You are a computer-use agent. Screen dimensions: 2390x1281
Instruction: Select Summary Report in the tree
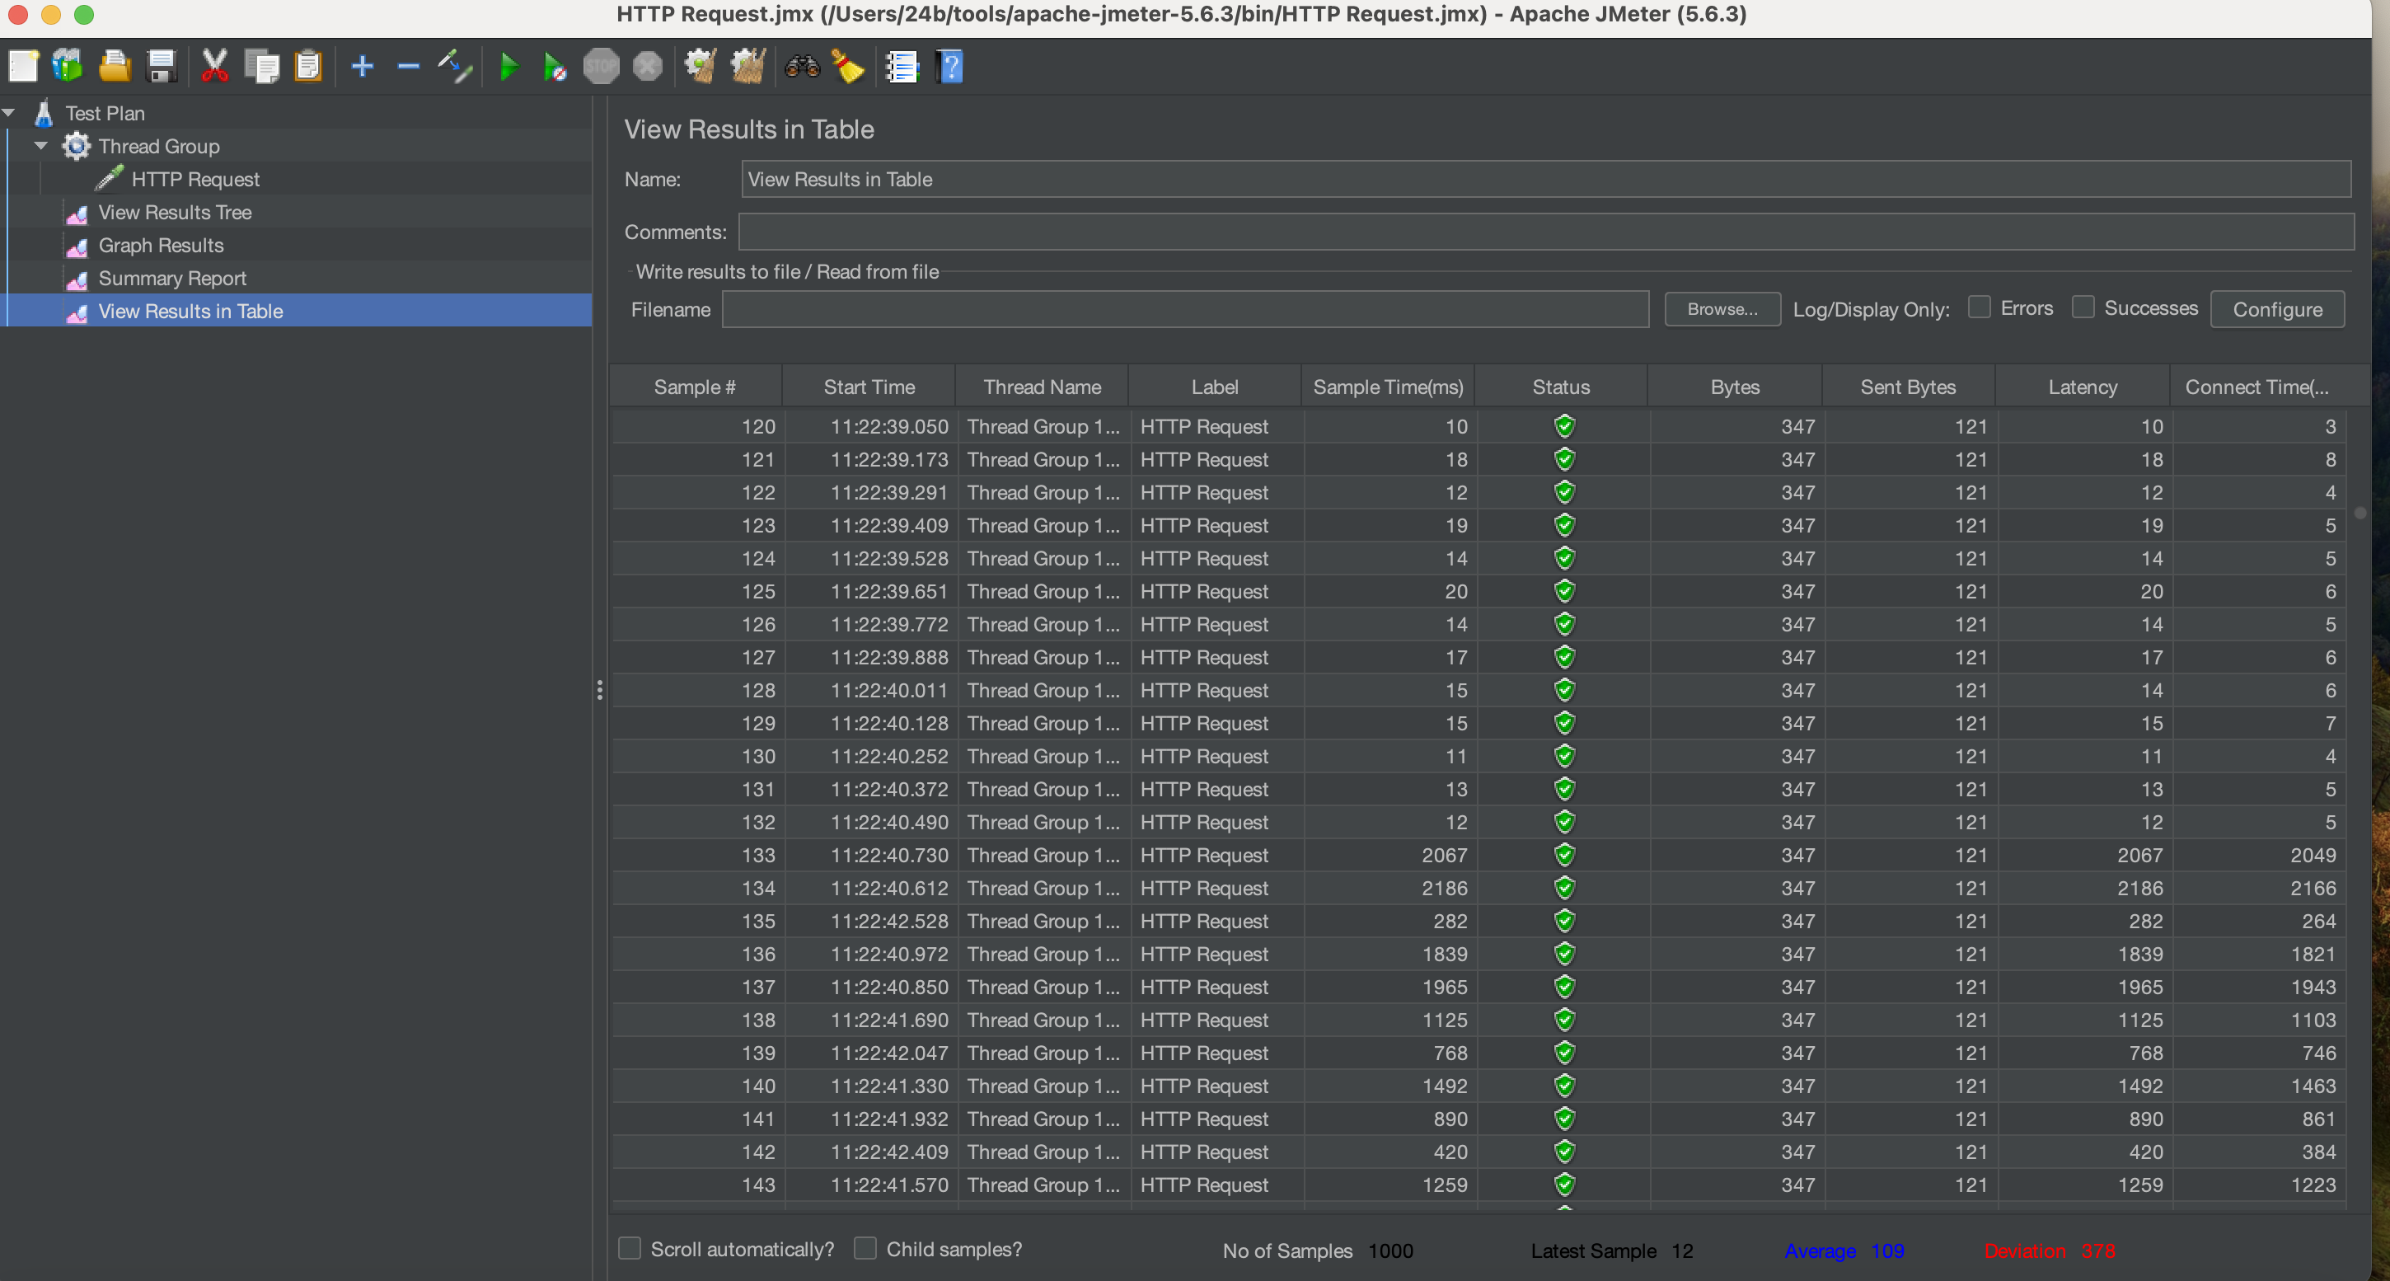[171, 279]
